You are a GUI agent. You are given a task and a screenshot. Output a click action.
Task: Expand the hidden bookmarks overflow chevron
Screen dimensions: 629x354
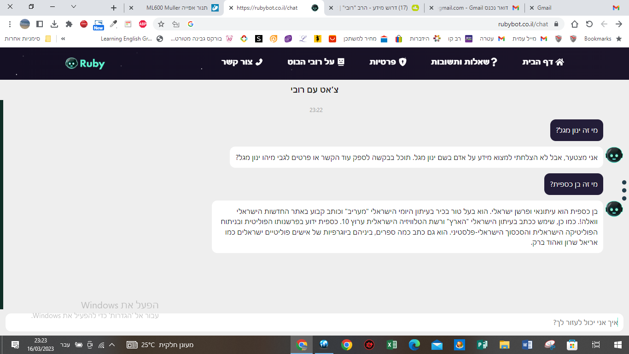click(x=63, y=39)
